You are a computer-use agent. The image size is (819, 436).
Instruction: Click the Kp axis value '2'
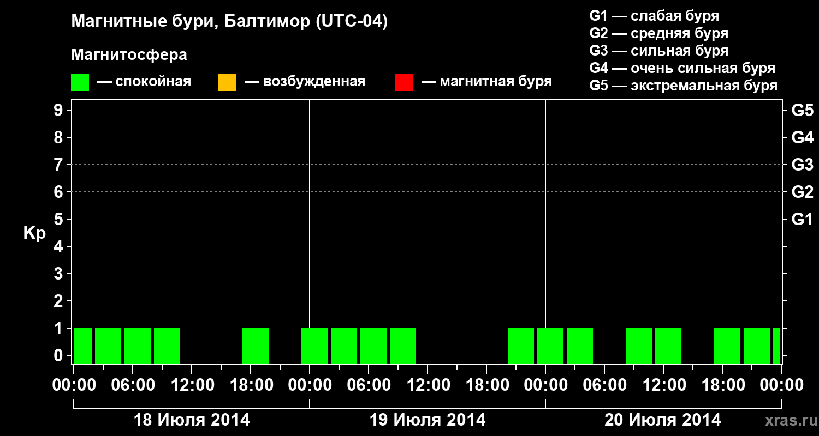pos(60,301)
